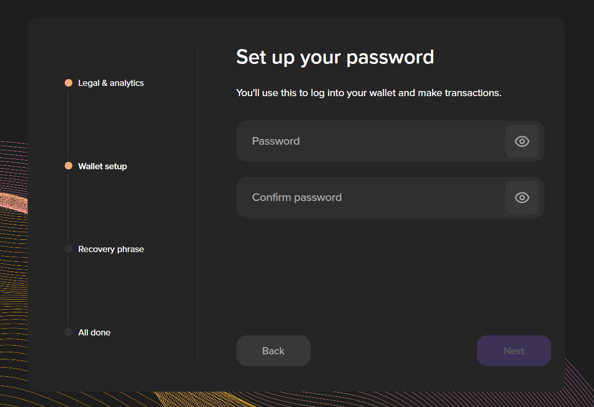
Task: Select the Legal & analytics step label
Action: click(x=111, y=83)
